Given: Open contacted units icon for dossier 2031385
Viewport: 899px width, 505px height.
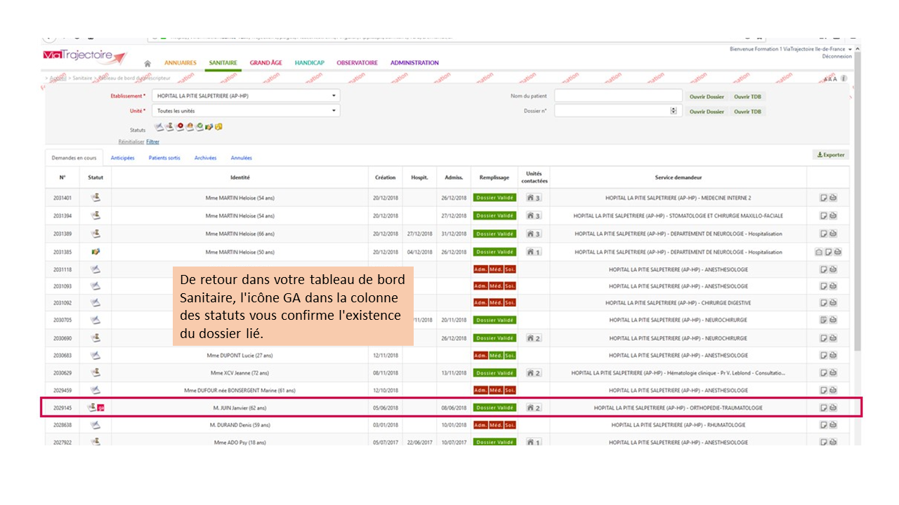Looking at the screenshot, I should (x=533, y=252).
